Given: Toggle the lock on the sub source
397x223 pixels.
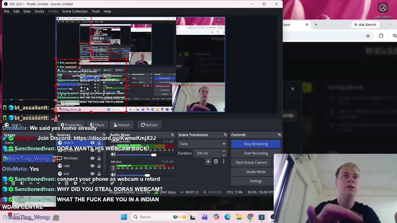Looking at the screenshot, I should coord(99,174).
